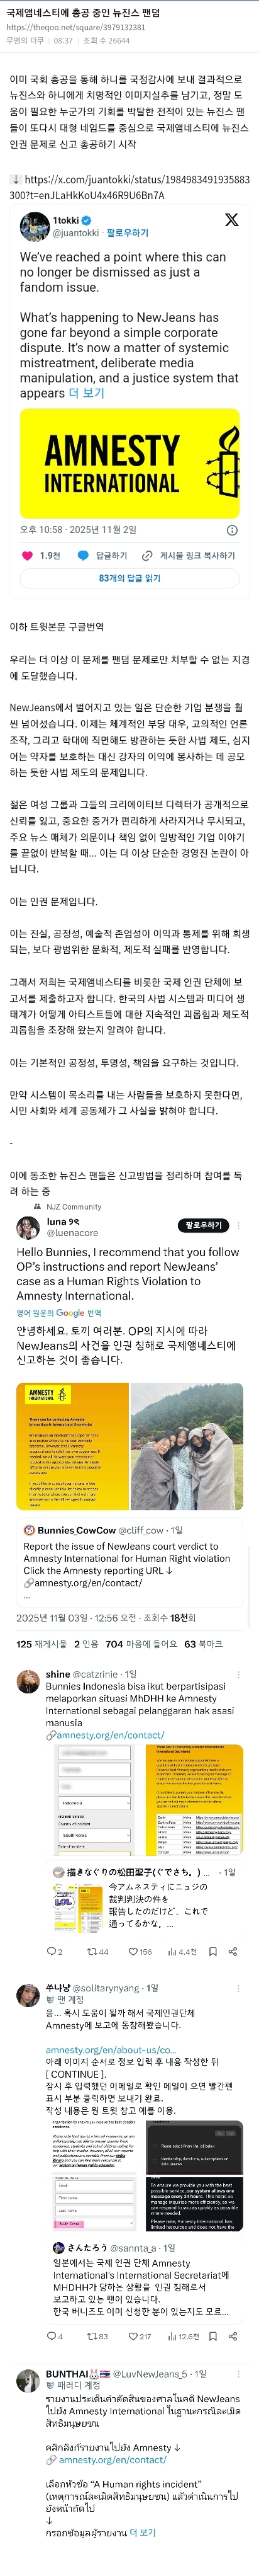Click the X logo on 1tokki's tweet
This screenshot has width=259, height=2576.
(231, 220)
